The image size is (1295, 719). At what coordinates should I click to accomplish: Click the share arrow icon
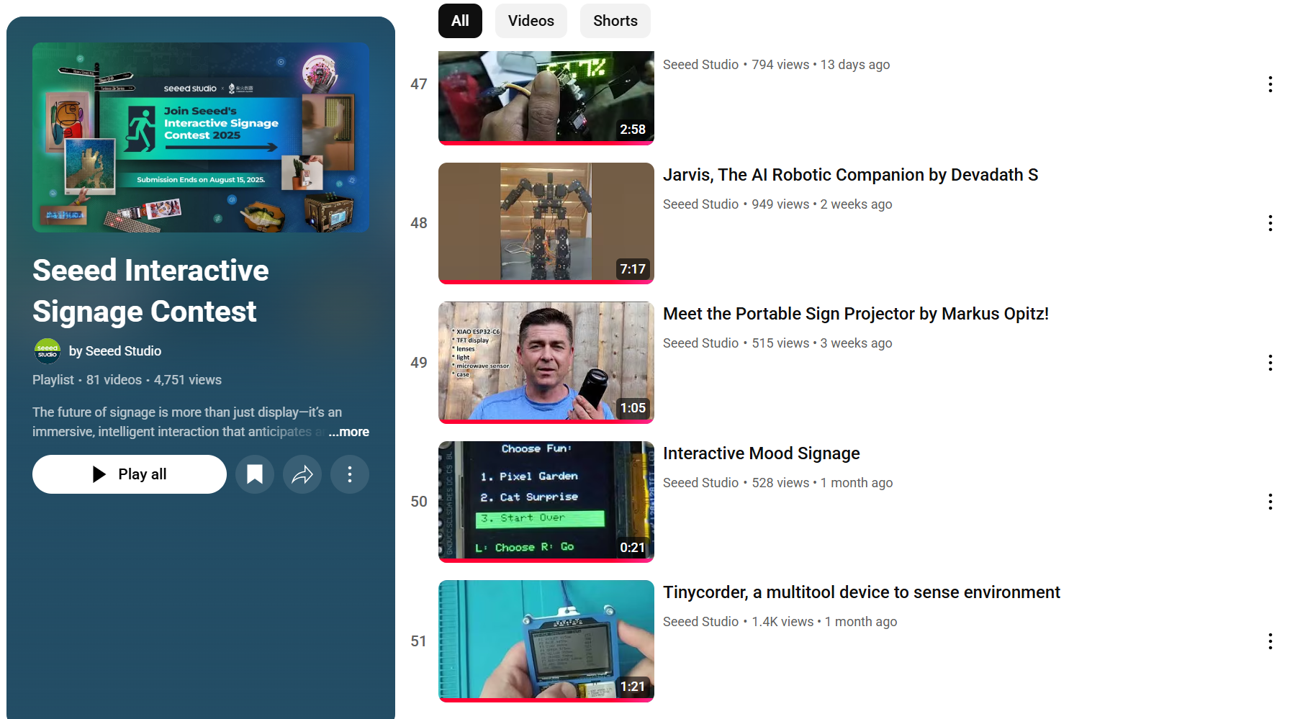point(302,474)
